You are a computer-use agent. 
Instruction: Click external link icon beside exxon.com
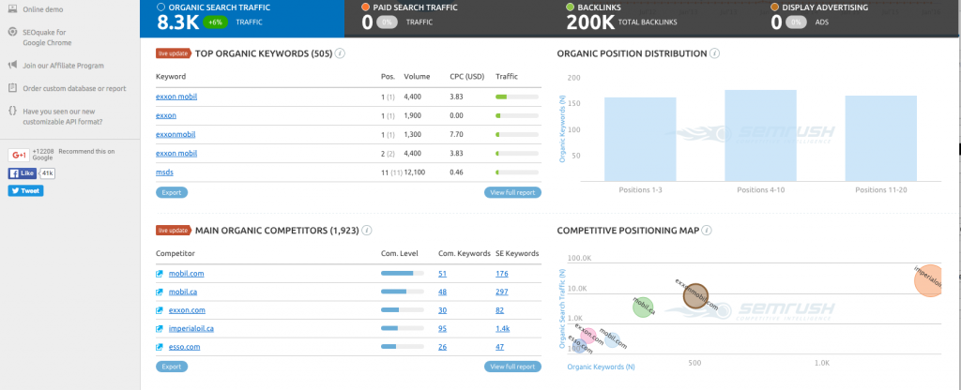160,310
